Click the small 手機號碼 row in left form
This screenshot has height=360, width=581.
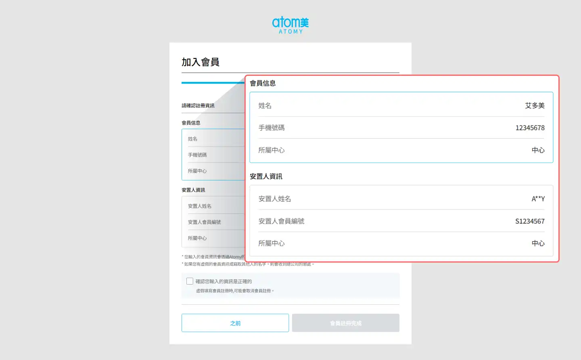(197, 155)
